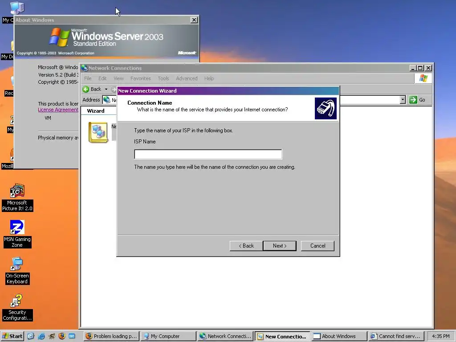Click the ISP Name text box

[208, 154]
